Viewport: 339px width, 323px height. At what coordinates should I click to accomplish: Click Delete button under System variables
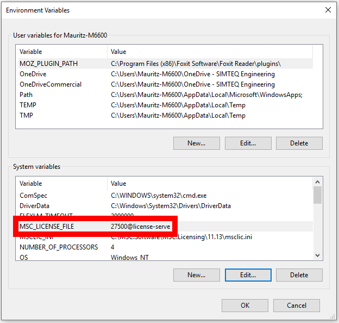[299, 275]
